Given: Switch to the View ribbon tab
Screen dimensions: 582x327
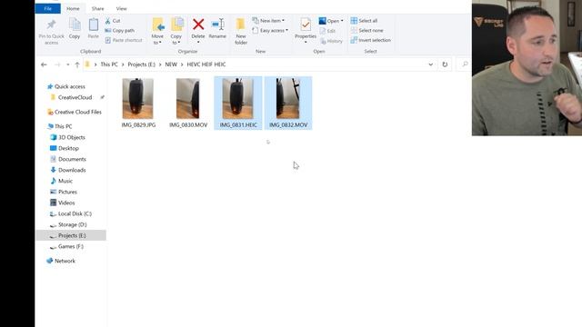Looking at the screenshot, I should point(121,8).
